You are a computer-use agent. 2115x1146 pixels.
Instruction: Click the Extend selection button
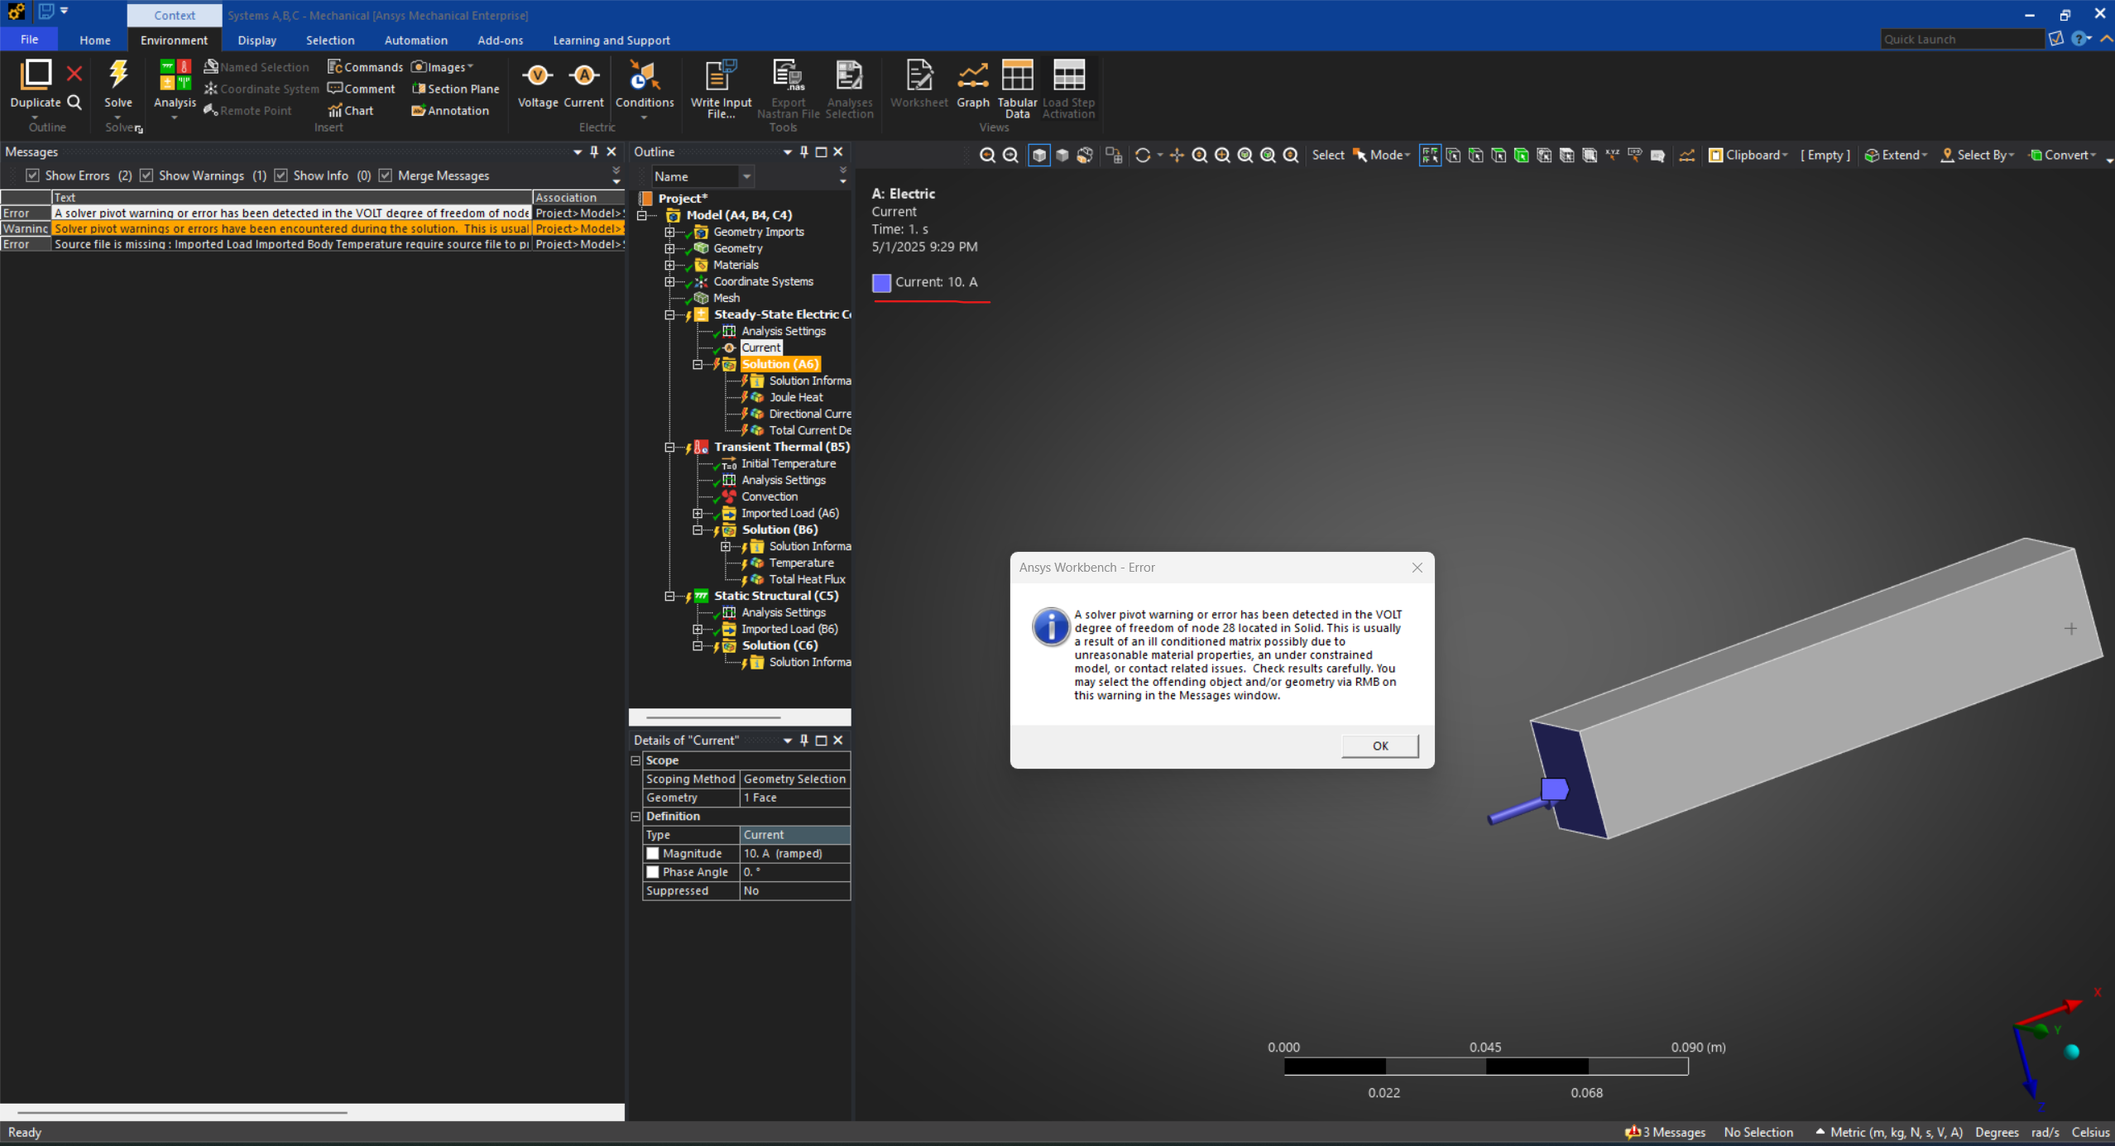(x=1896, y=155)
